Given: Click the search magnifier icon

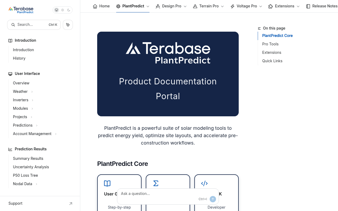Looking at the screenshot, I should coord(13,25).
